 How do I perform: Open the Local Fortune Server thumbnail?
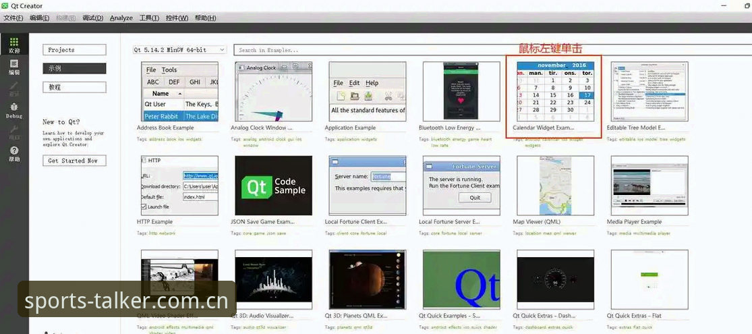[461, 186]
